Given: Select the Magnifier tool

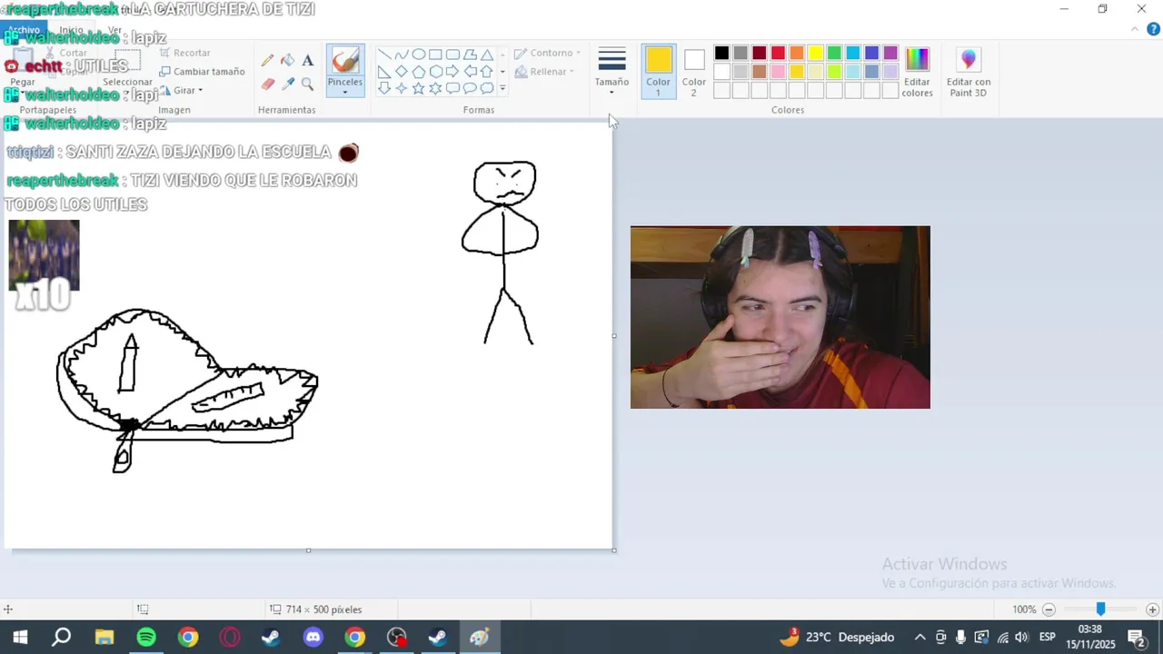Looking at the screenshot, I should pyautogui.click(x=307, y=84).
